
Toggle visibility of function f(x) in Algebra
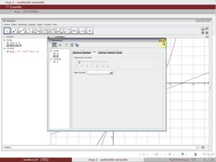[x=8, y=51]
